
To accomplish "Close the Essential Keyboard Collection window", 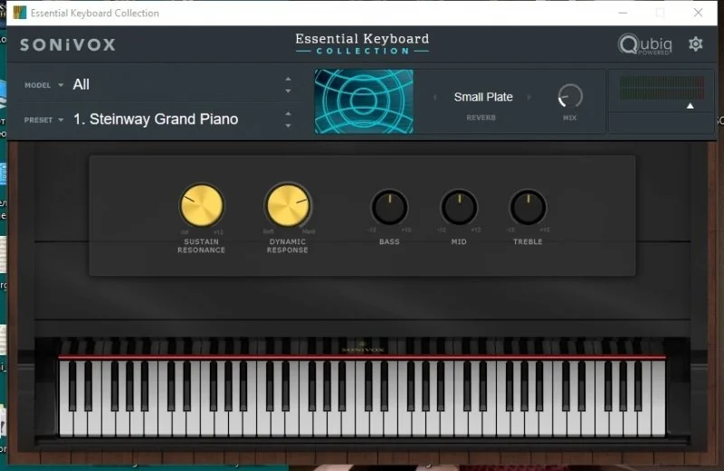I will 698,13.
